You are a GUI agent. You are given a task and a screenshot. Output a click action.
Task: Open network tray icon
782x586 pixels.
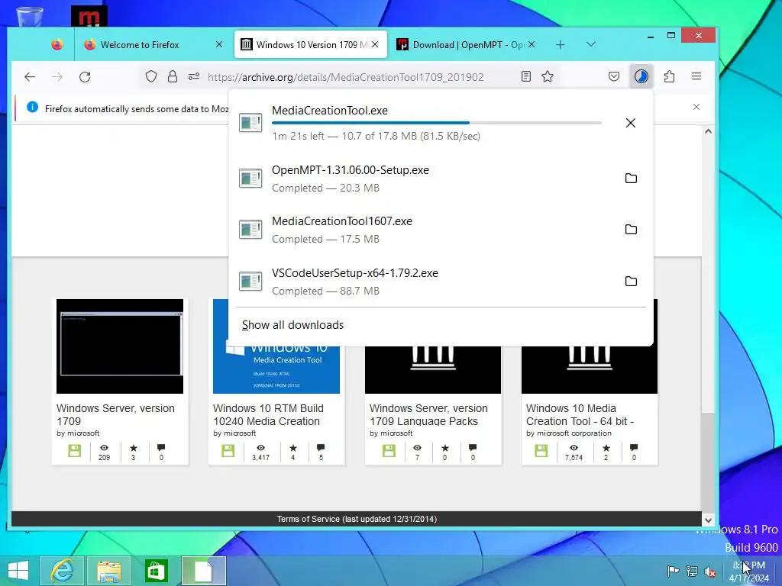692,572
